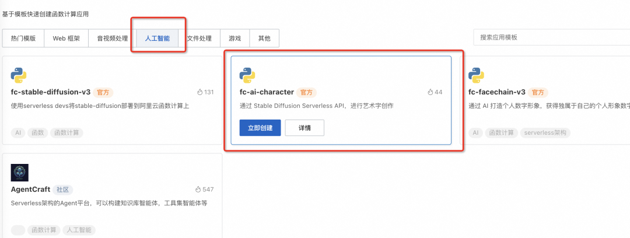Click 函数计算 tag on fc-stable-diffusion-v3 card
This screenshot has width=630, height=238.
(x=66, y=132)
